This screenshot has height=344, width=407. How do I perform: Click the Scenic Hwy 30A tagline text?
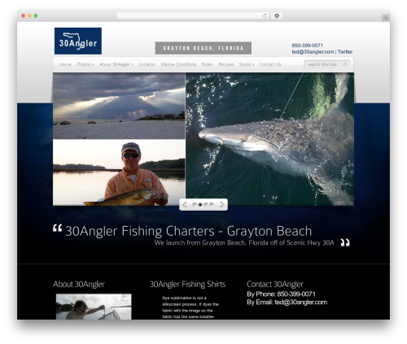tap(244, 242)
